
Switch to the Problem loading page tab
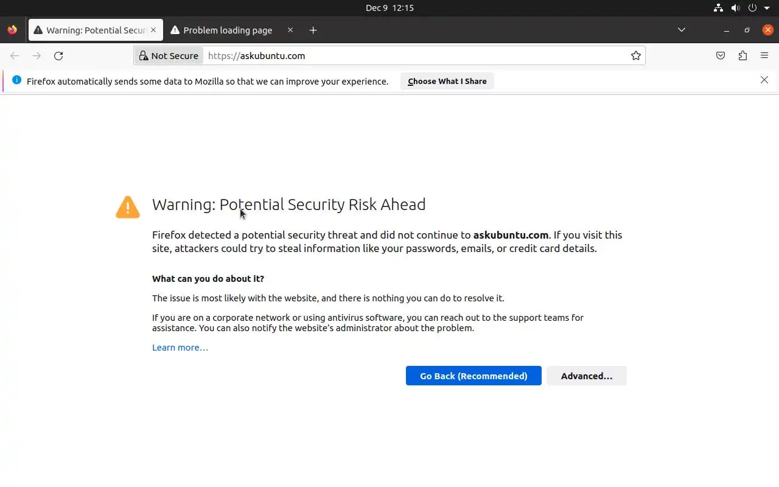(x=228, y=30)
